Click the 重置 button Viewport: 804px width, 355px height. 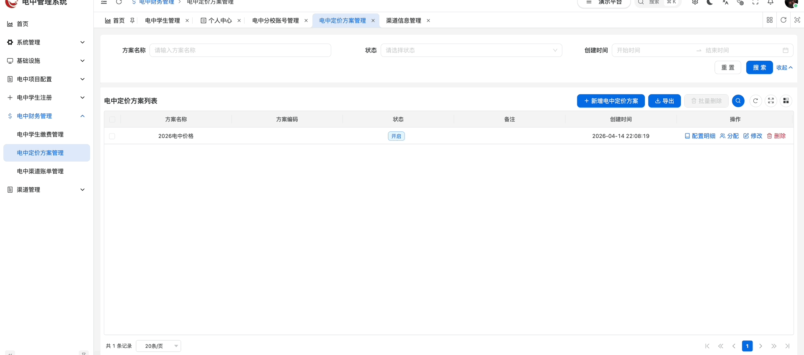pyautogui.click(x=728, y=67)
